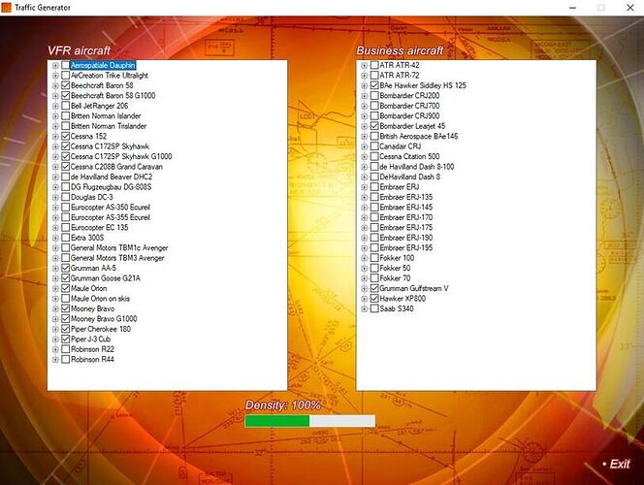This screenshot has height=485, width=644.
Task: Select de Havilland Dash 8-100 label
Action: [x=417, y=167]
